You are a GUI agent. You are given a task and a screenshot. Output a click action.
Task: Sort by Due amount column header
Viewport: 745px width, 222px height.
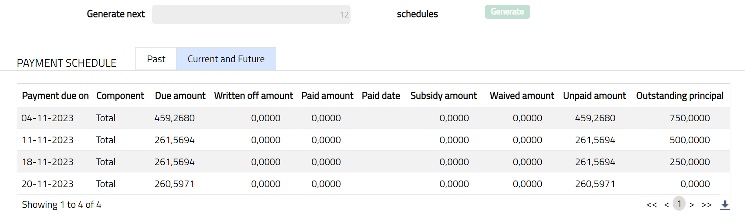(180, 96)
